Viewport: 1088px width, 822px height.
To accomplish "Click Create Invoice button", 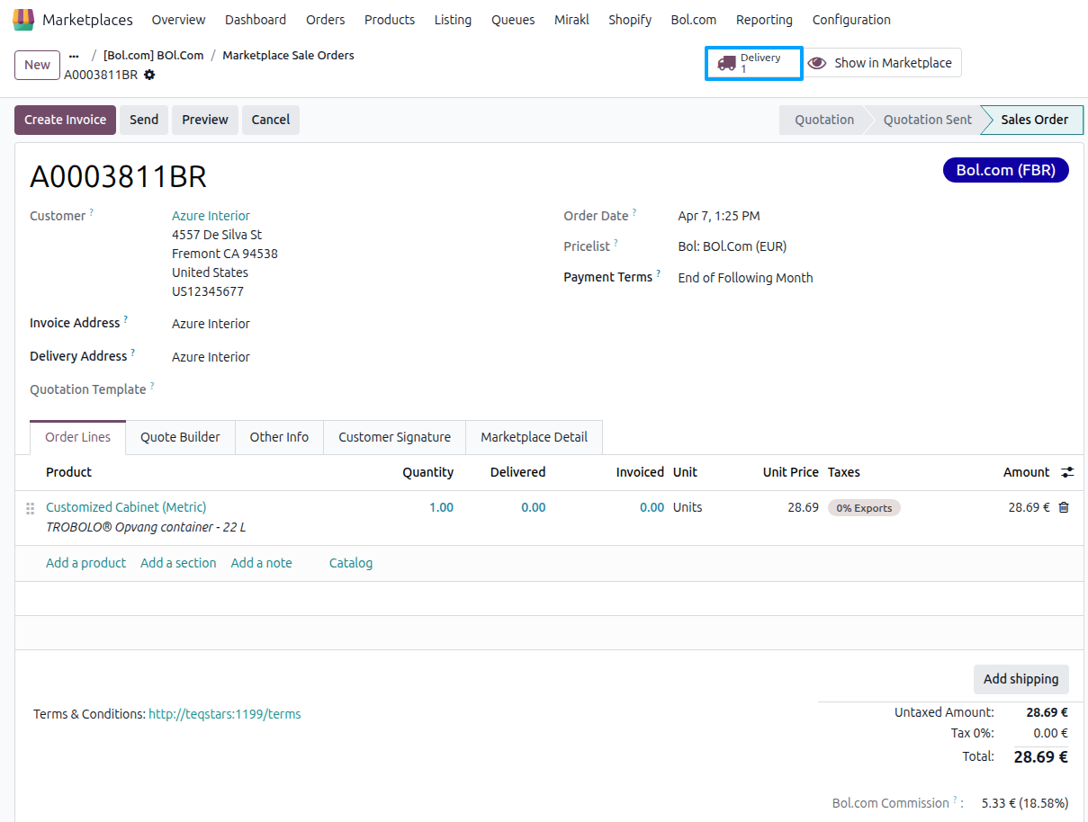I will coord(65,120).
